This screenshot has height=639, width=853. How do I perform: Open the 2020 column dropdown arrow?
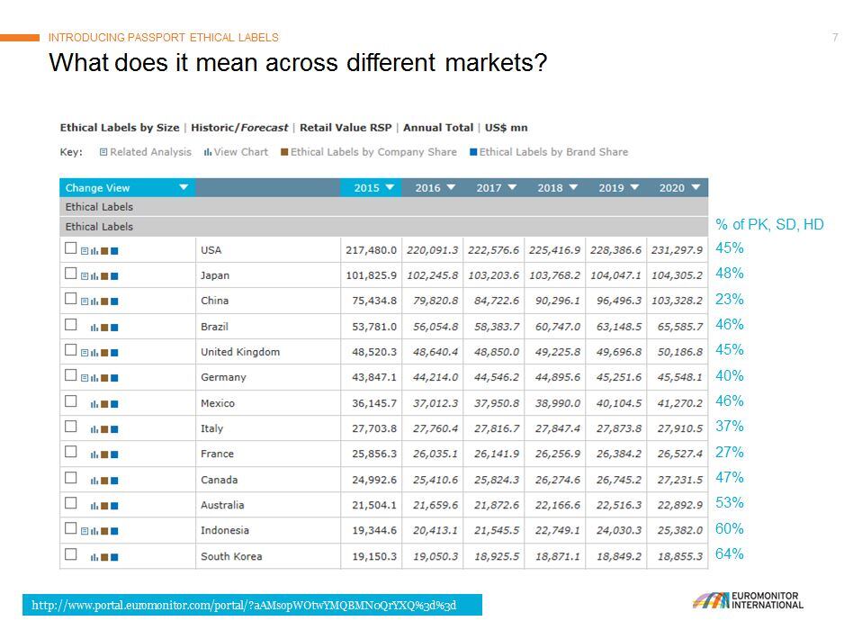695,188
